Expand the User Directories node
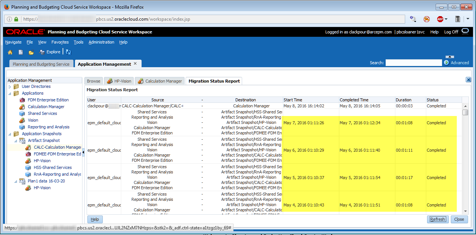This screenshot has width=476, height=235. tap(10, 87)
